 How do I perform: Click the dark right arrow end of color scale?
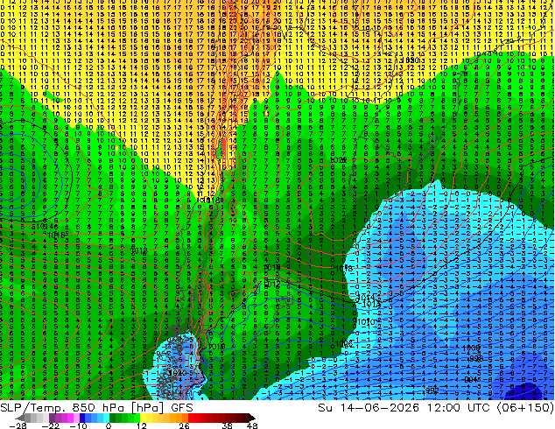[x=251, y=418]
